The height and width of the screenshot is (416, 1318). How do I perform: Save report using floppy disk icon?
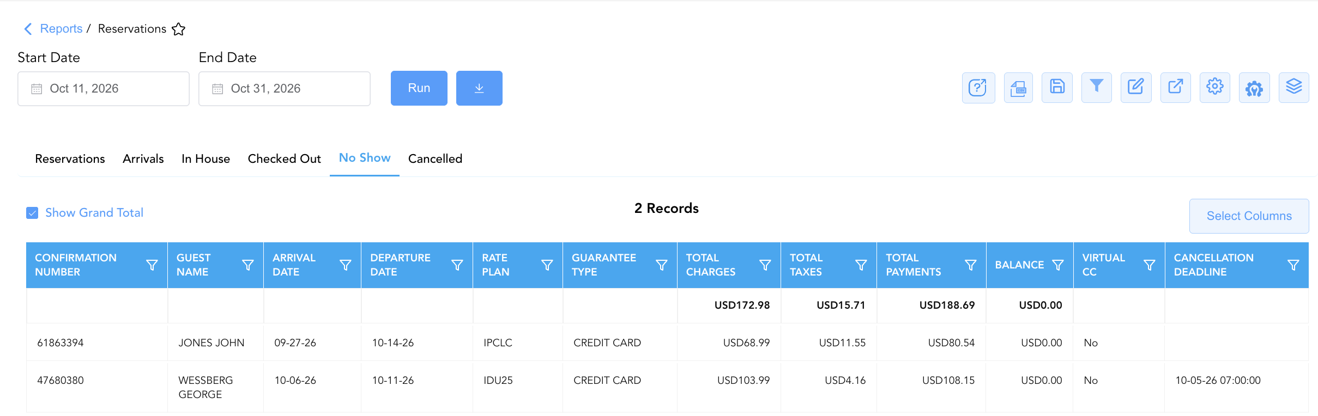[x=1057, y=88]
